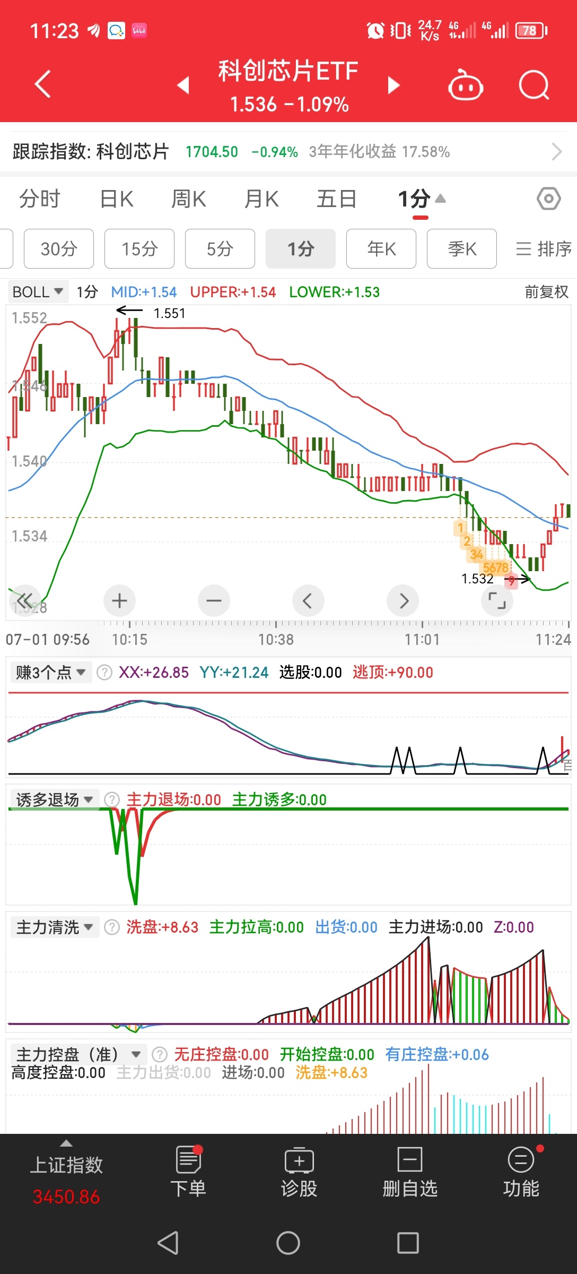Tap the index value 1704.50
This screenshot has width=577, height=1274.
tap(212, 152)
